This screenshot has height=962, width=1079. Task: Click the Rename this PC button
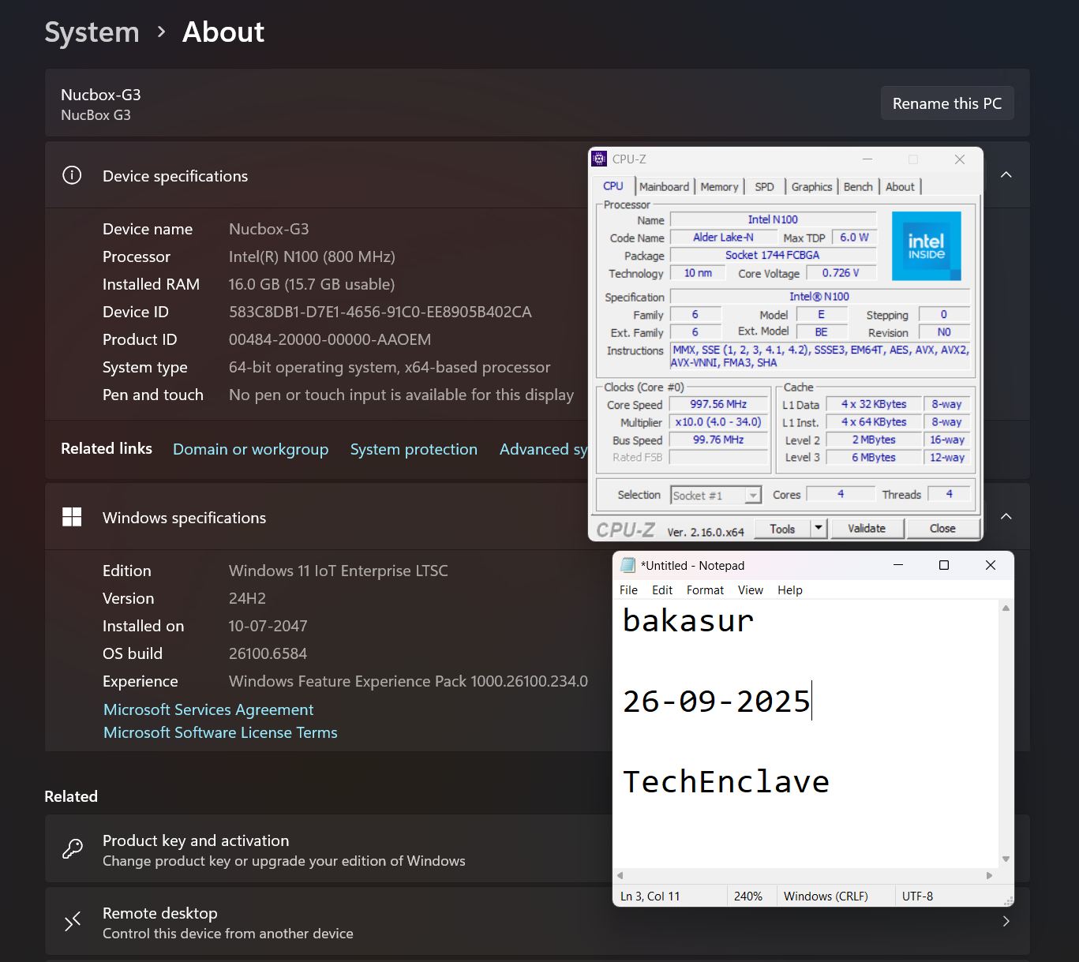click(x=946, y=103)
